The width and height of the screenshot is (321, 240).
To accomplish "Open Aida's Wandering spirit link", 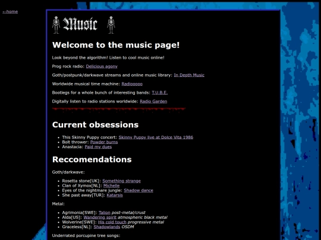I will point(100,217).
